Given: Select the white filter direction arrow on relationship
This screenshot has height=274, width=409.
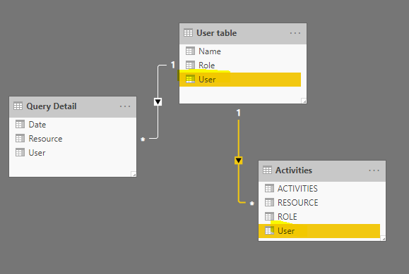Looking at the screenshot, I should click(x=158, y=101).
